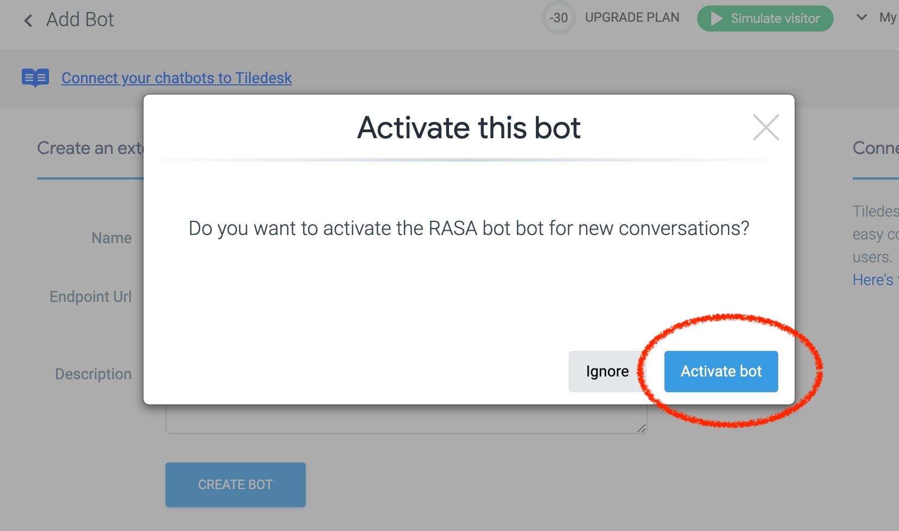
Task: Click the textarea resize handle
Action: (x=642, y=429)
